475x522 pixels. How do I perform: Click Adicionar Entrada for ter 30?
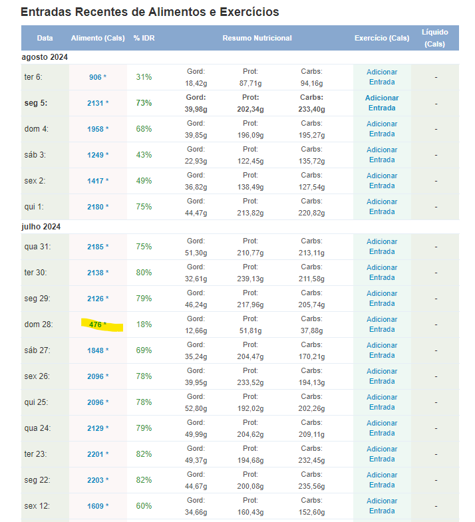[x=382, y=273]
